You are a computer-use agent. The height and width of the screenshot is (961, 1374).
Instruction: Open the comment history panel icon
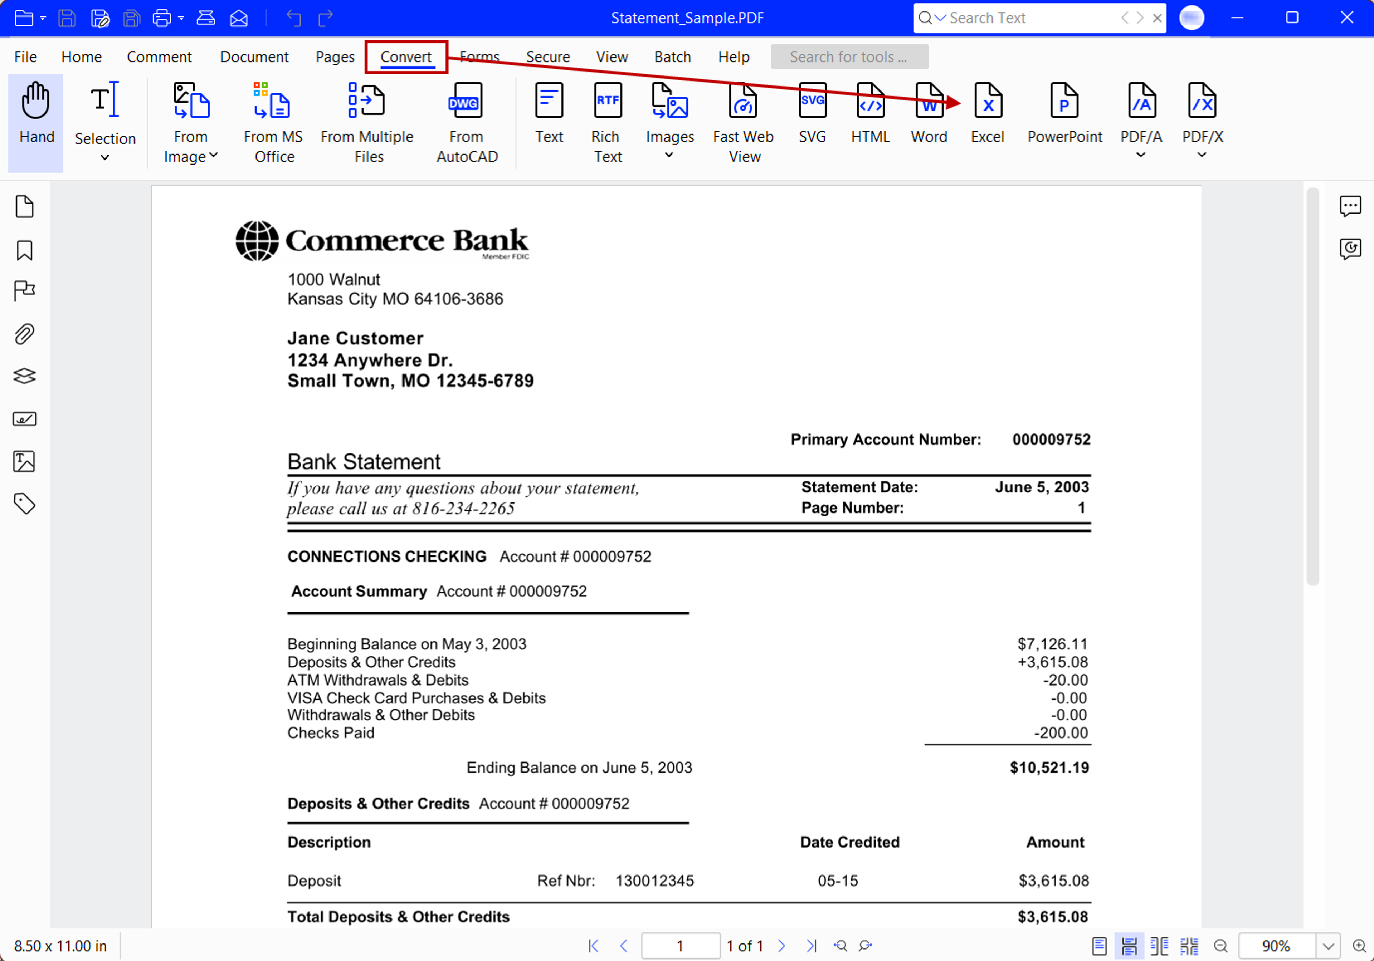click(1350, 248)
